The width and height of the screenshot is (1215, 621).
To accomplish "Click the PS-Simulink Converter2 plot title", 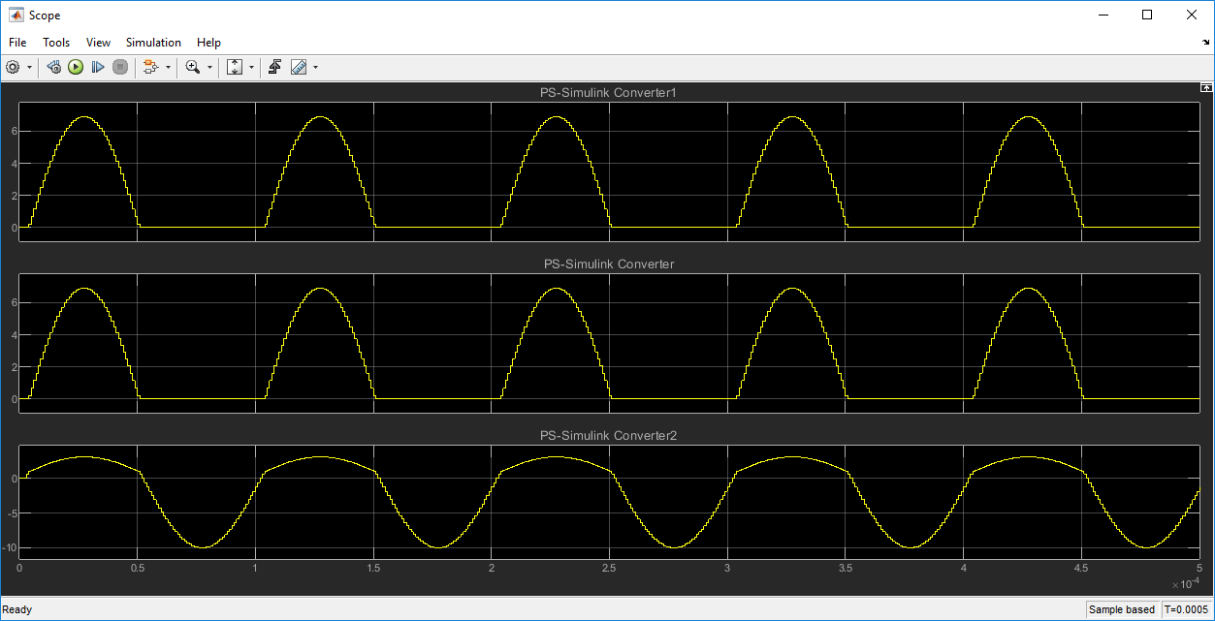I will 608,436.
